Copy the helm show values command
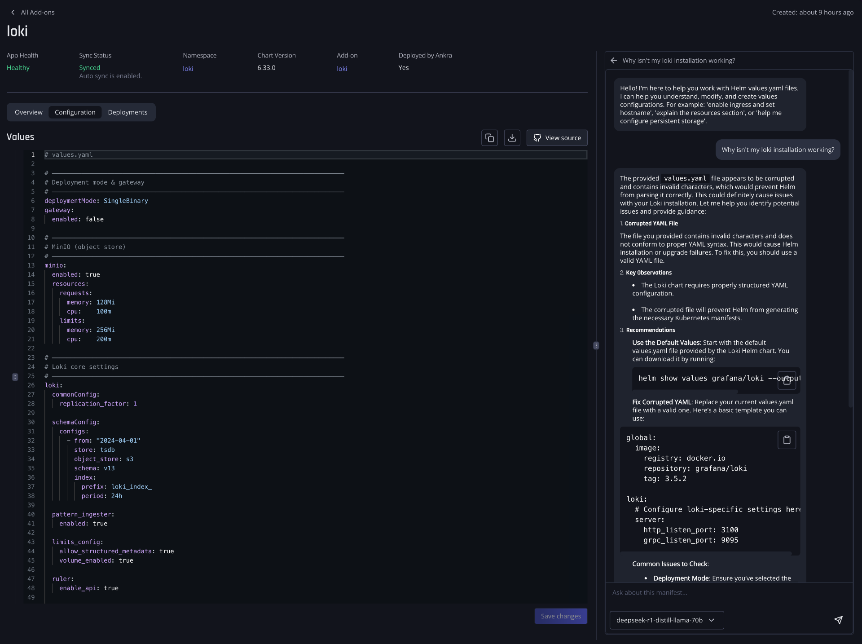Image resolution: width=862 pixels, height=644 pixels. [787, 380]
